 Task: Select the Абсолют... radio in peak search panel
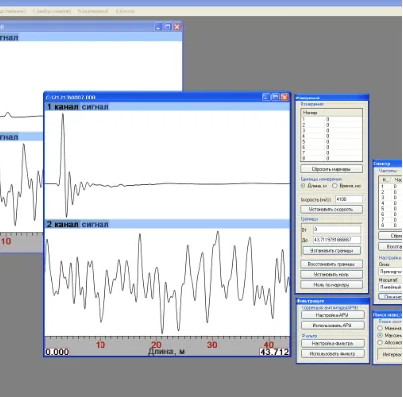(380, 343)
